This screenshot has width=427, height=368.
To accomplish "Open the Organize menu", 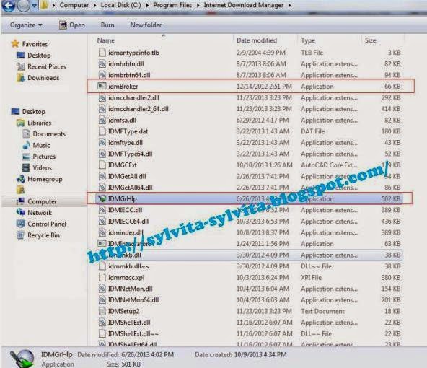I will pos(26,25).
